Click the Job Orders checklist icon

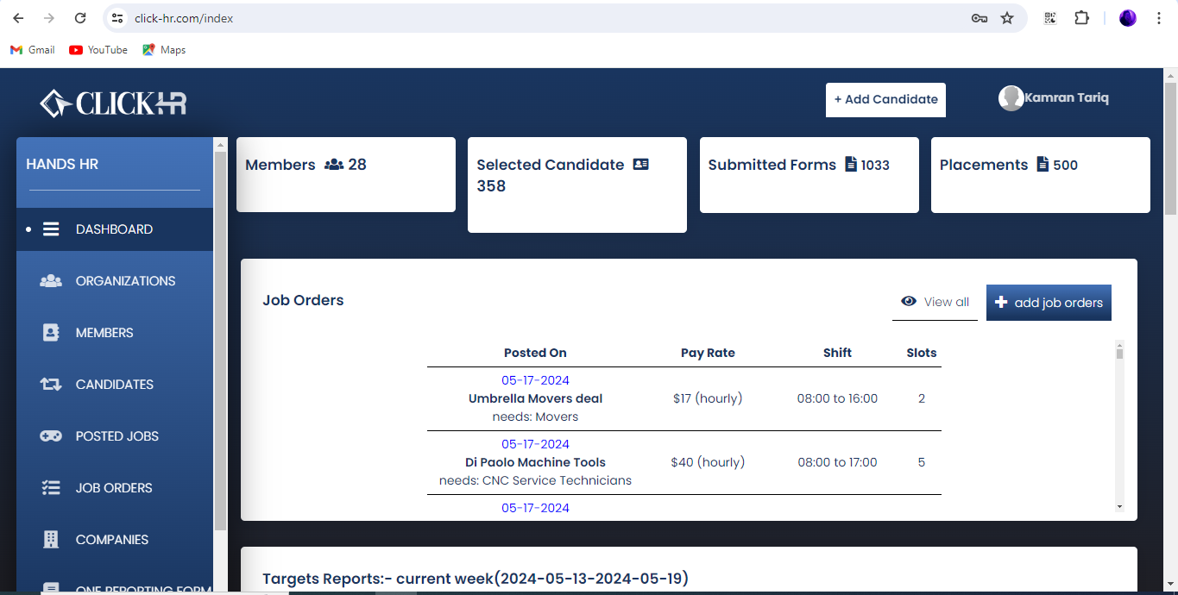pos(51,488)
